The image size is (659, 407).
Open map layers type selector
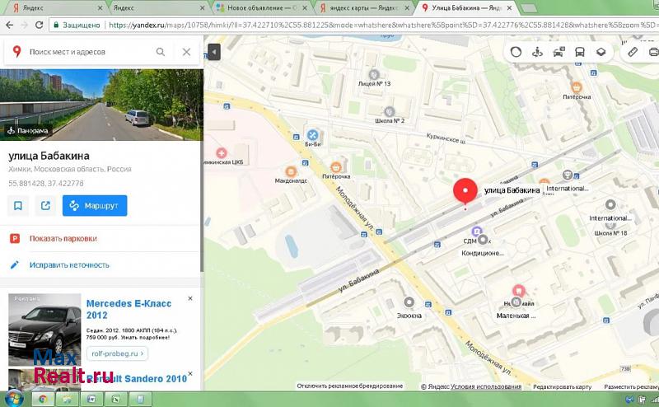point(601,51)
